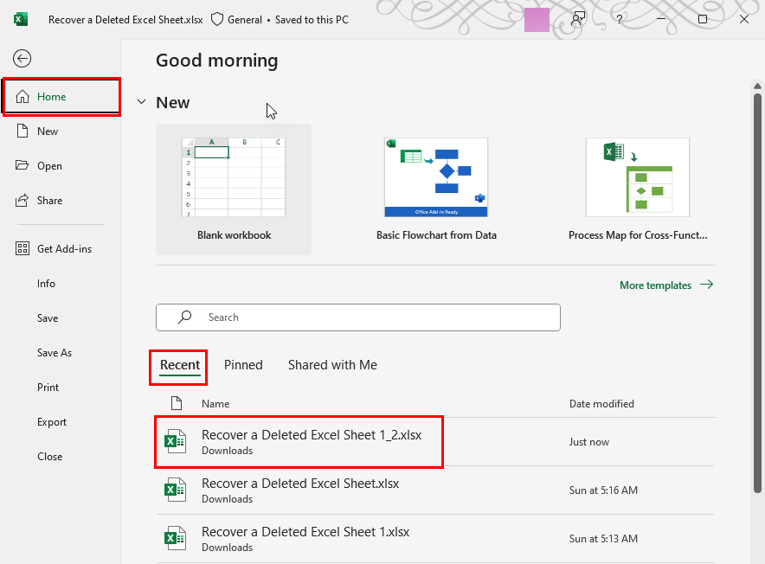Click the Sun at 5:16 AM date
The image size is (765, 564).
603,490
